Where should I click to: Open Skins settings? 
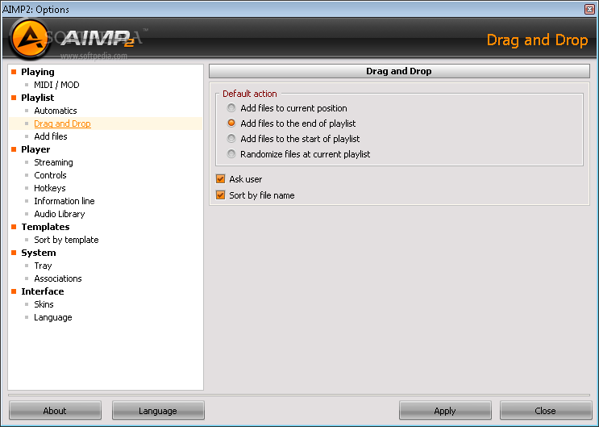point(44,304)
